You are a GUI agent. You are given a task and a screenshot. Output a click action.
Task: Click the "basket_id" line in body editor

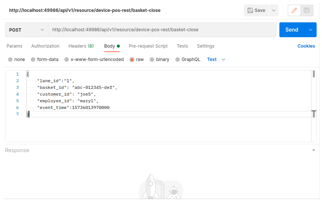77,88
